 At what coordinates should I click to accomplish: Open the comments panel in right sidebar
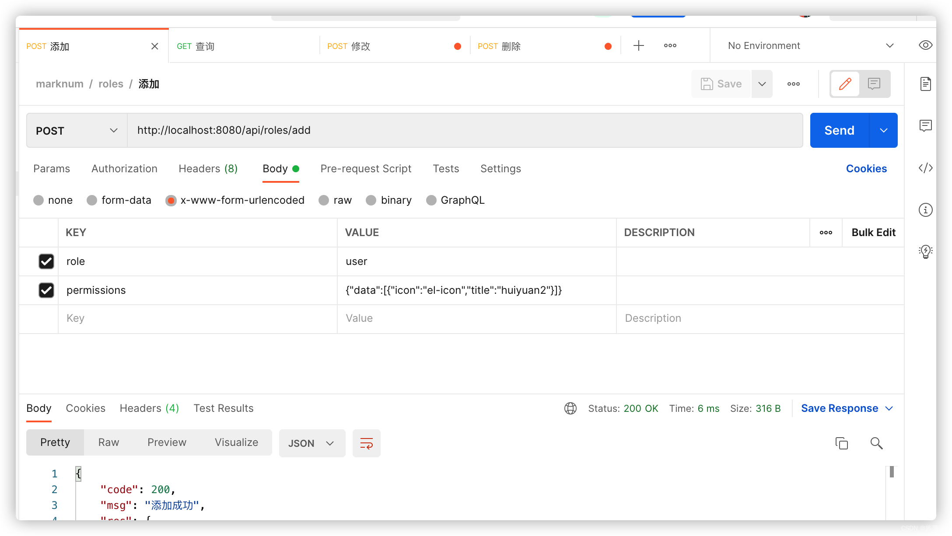(x=925, y=126)
